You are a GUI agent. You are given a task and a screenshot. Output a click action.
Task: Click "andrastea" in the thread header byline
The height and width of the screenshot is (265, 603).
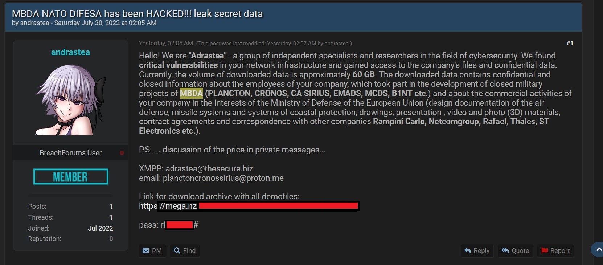pos(34,23)
